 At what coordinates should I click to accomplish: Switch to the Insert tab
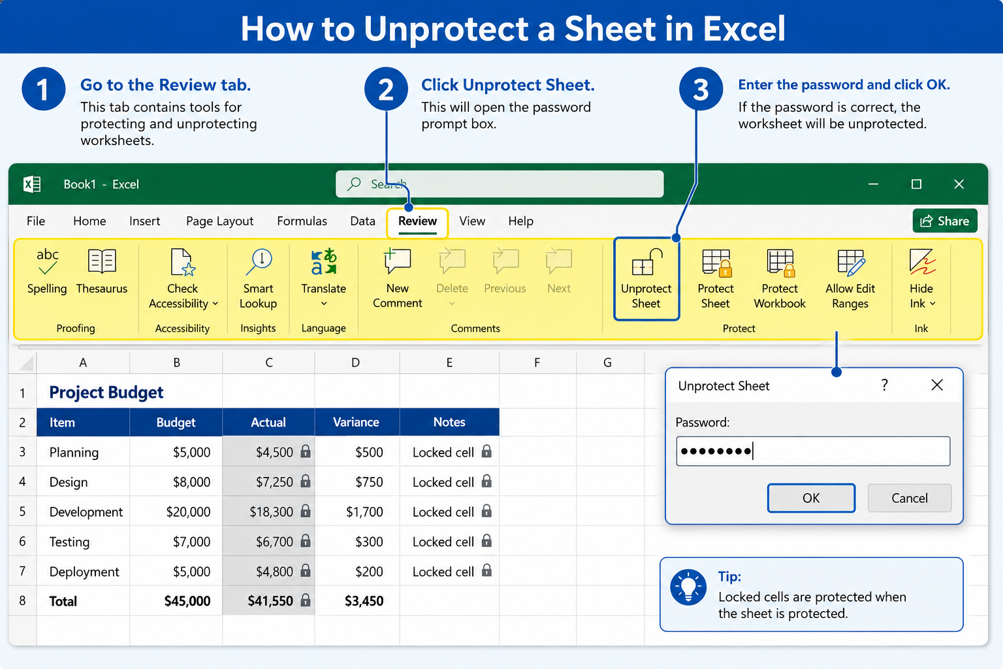coord(144,221)
